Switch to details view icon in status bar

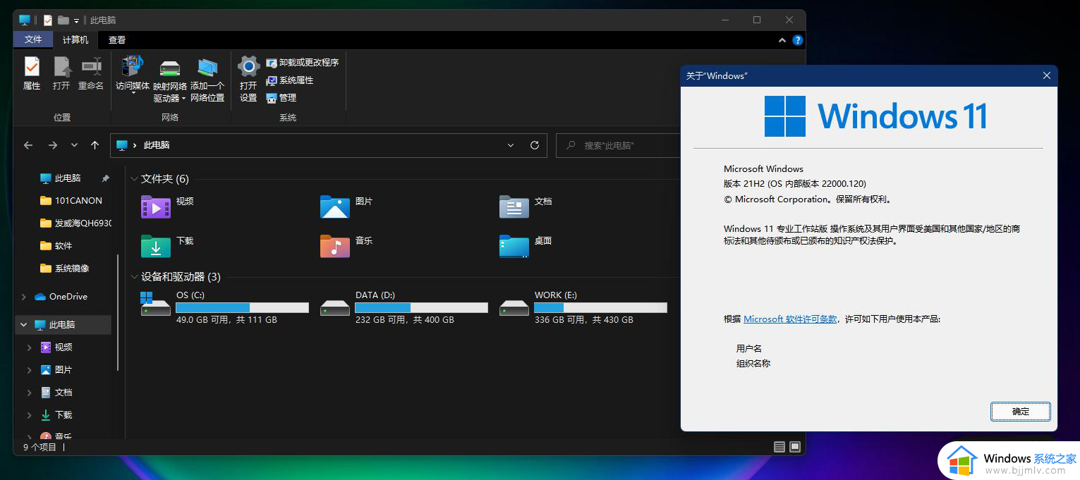click(779, 447)
